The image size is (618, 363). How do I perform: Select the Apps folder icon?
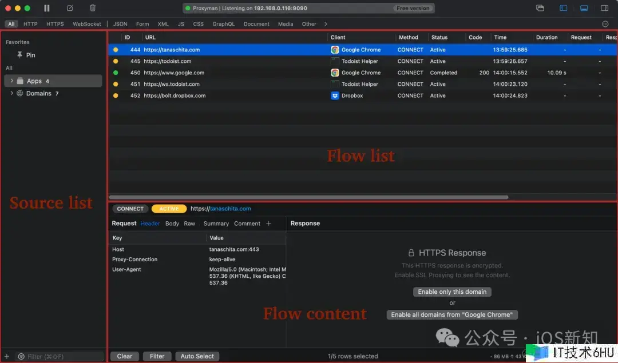(20, 81)
